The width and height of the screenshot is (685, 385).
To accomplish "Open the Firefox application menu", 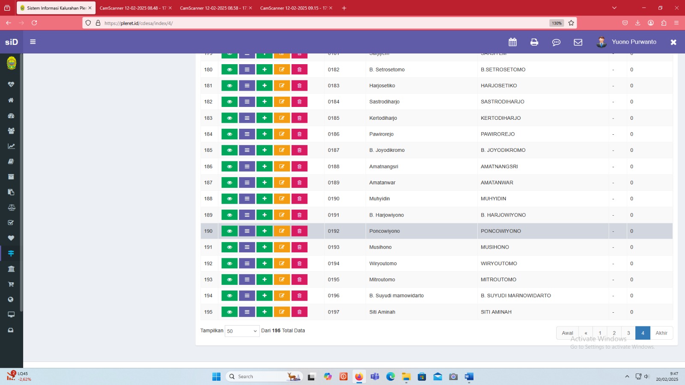I will tap(676, 23).
